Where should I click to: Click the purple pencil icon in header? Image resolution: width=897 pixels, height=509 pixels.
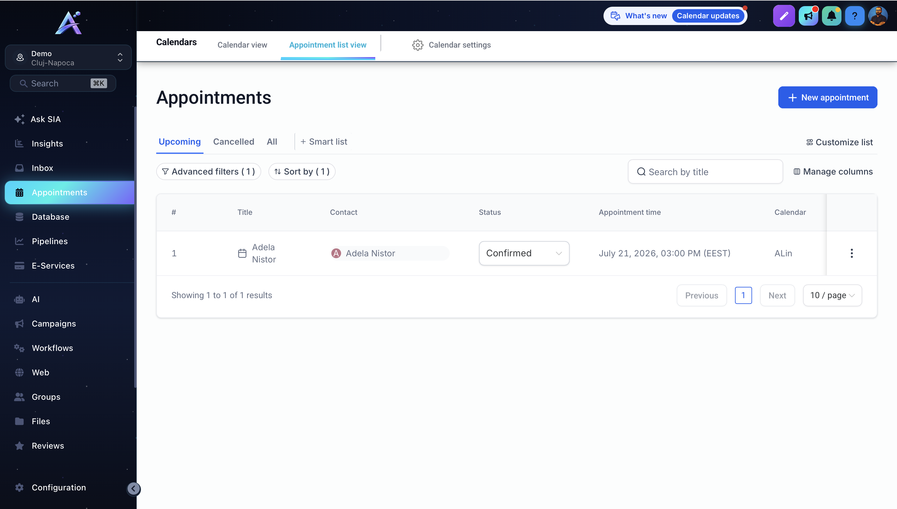[x=784, y=16]
